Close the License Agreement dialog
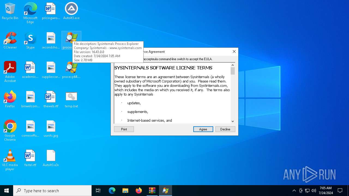 pos(234,52)
